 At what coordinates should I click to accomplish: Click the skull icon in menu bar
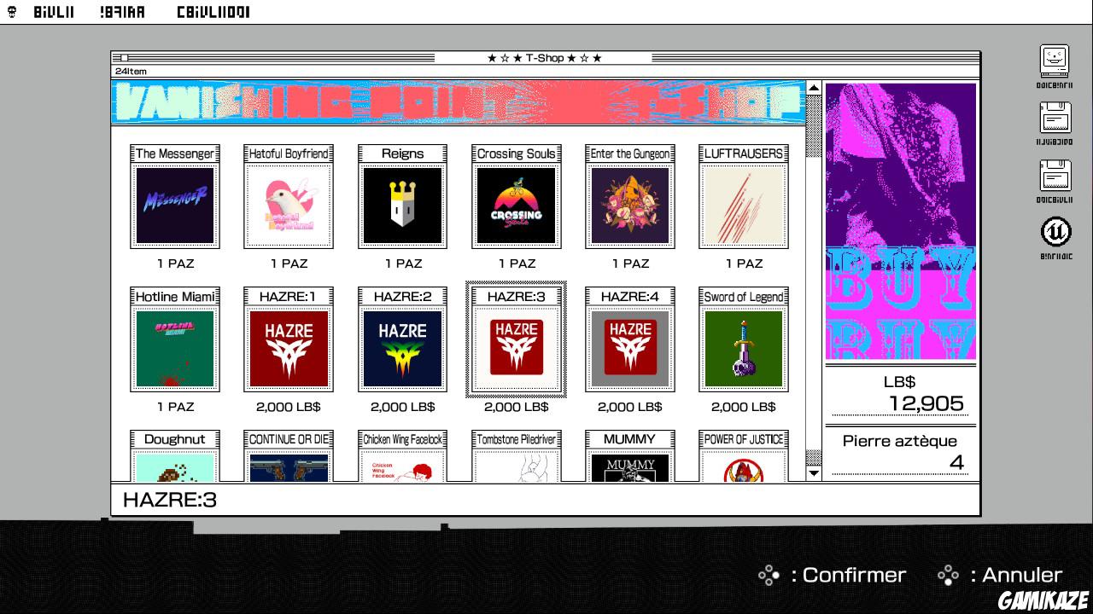tap(11, 12)
